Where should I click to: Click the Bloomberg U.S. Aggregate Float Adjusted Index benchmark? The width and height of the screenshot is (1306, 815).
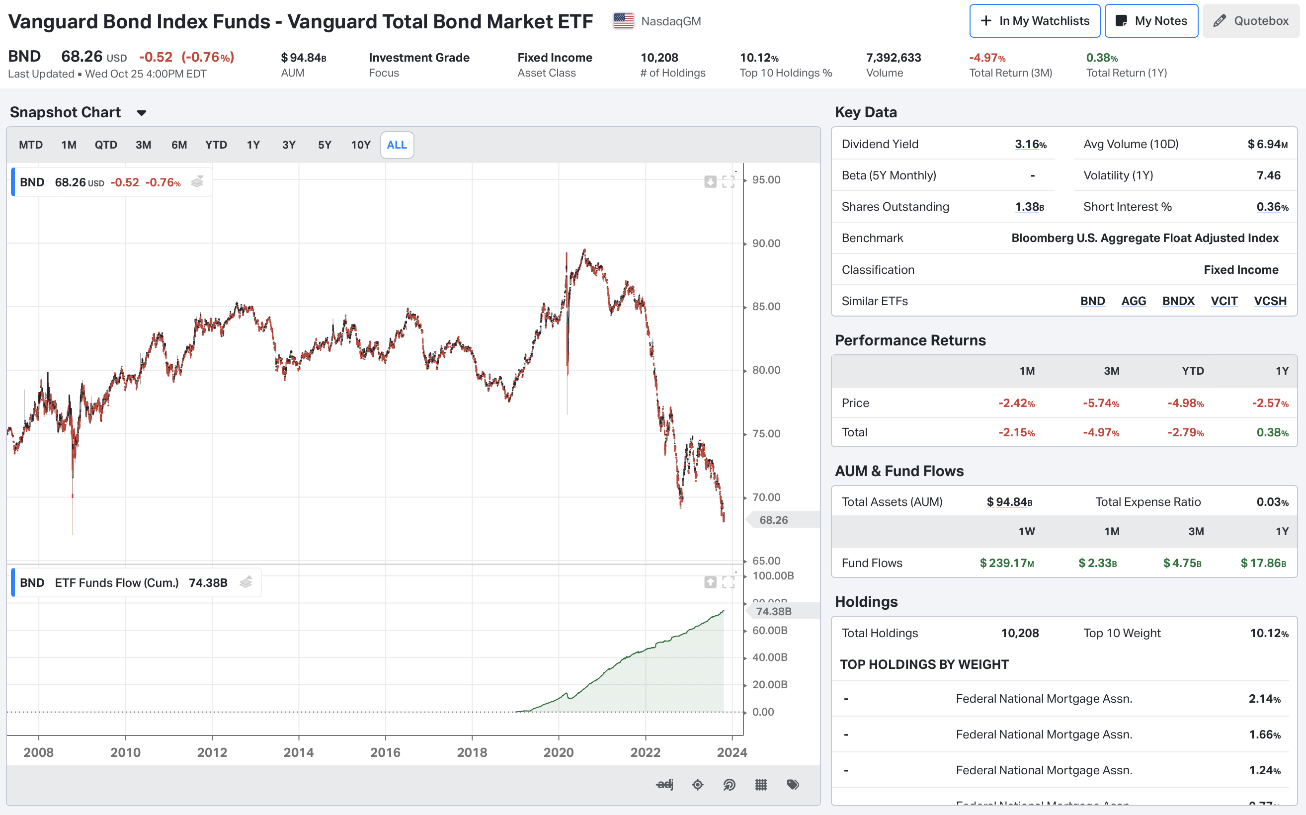[x=1144, y=238]
